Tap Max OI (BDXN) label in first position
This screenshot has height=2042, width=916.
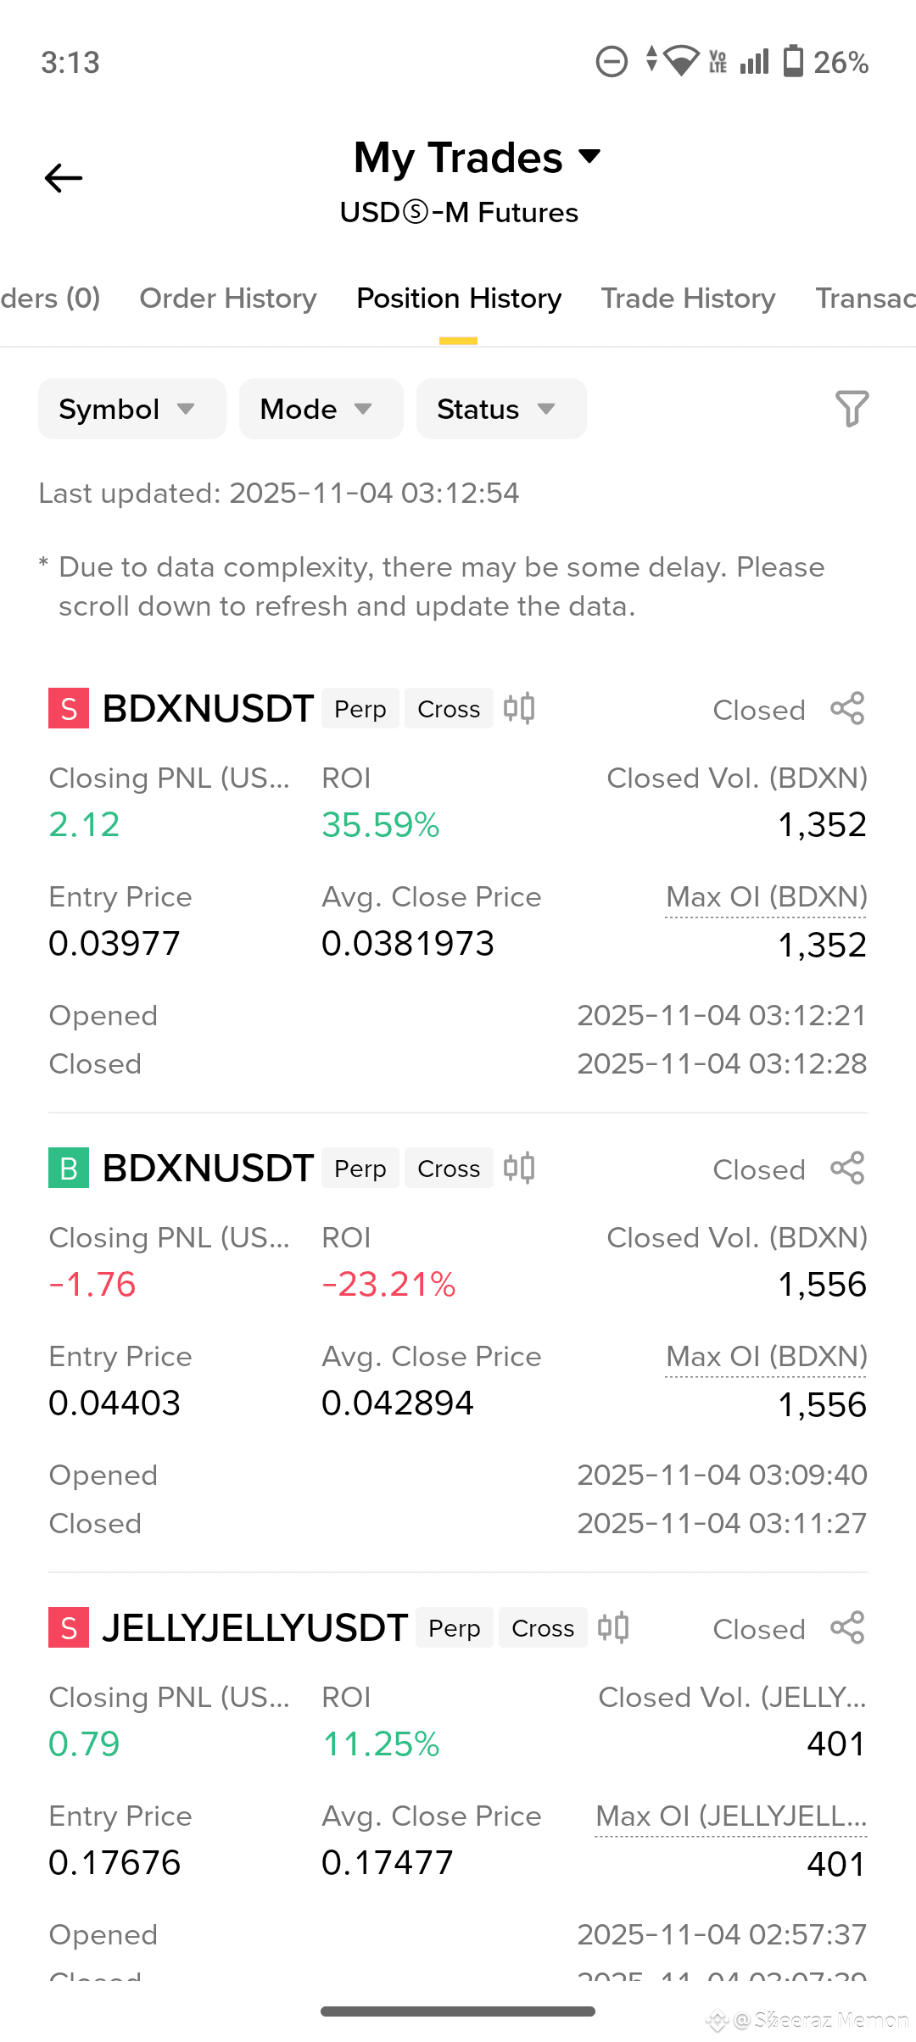(767, 897)
